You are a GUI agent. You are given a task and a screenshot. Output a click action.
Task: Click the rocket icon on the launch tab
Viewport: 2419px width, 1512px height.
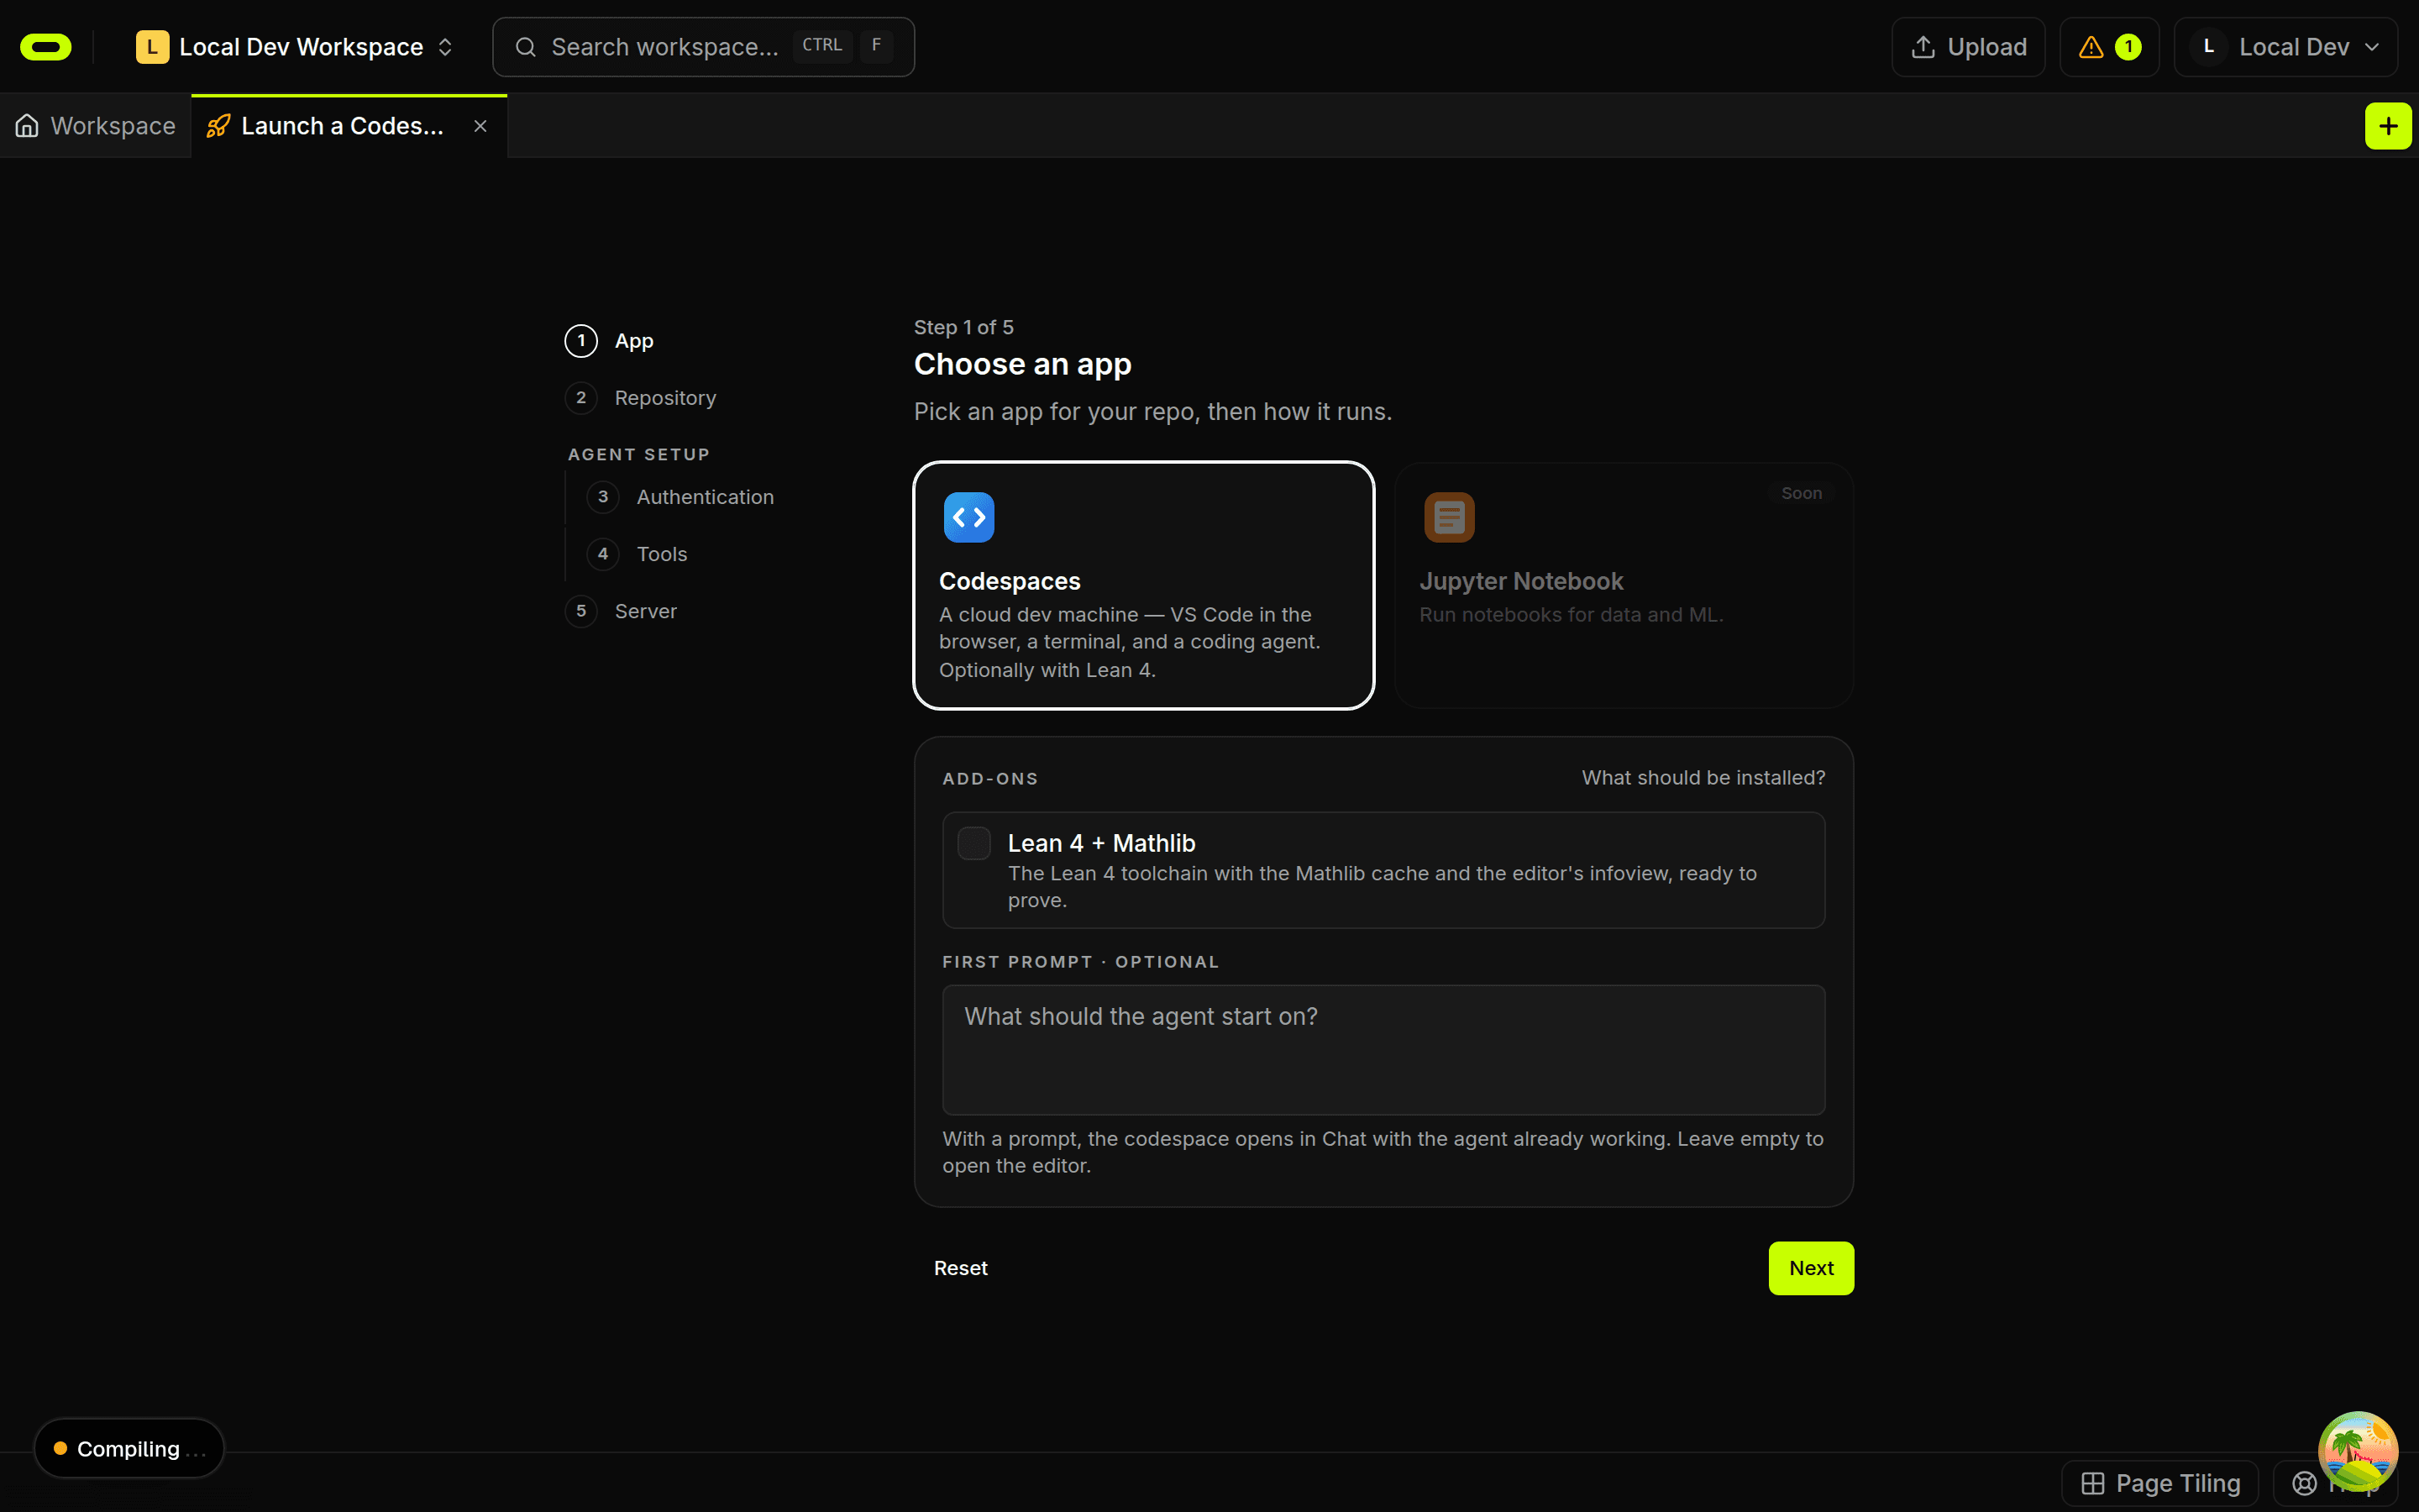coord(218,126)
